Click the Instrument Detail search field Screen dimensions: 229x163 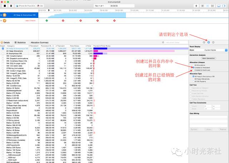[175, 42]
